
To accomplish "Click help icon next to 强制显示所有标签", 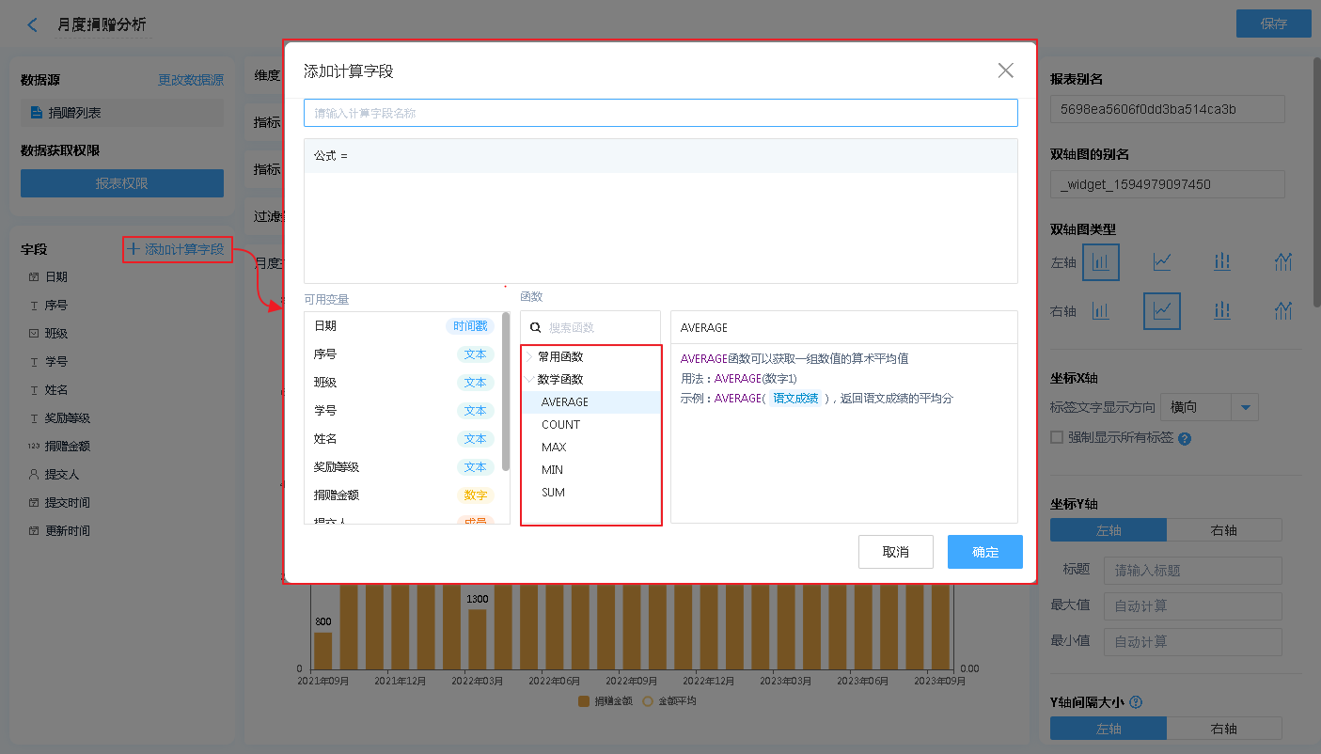I will click(1185, 438).
